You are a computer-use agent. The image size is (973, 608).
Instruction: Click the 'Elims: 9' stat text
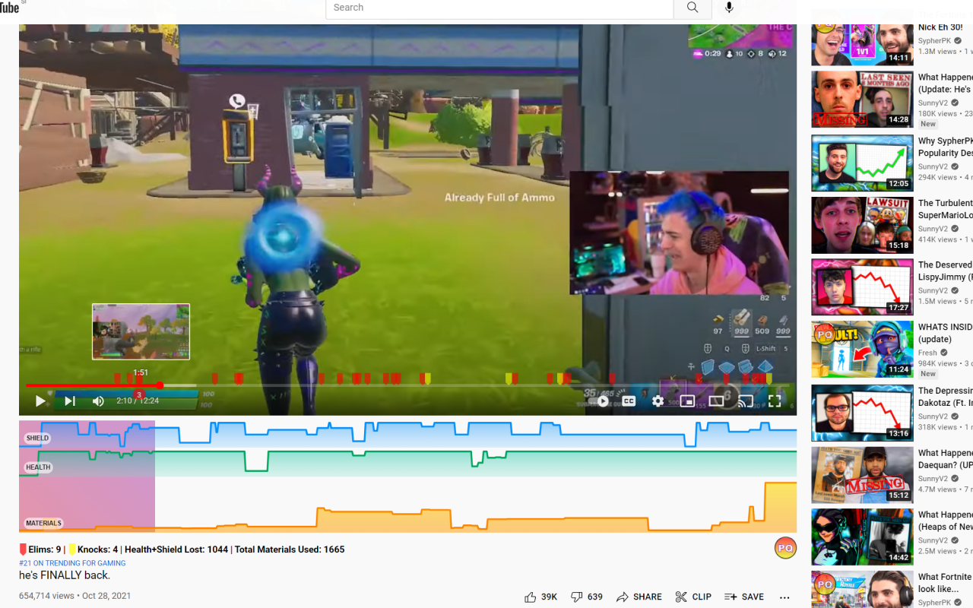click(x=45, y=549)
